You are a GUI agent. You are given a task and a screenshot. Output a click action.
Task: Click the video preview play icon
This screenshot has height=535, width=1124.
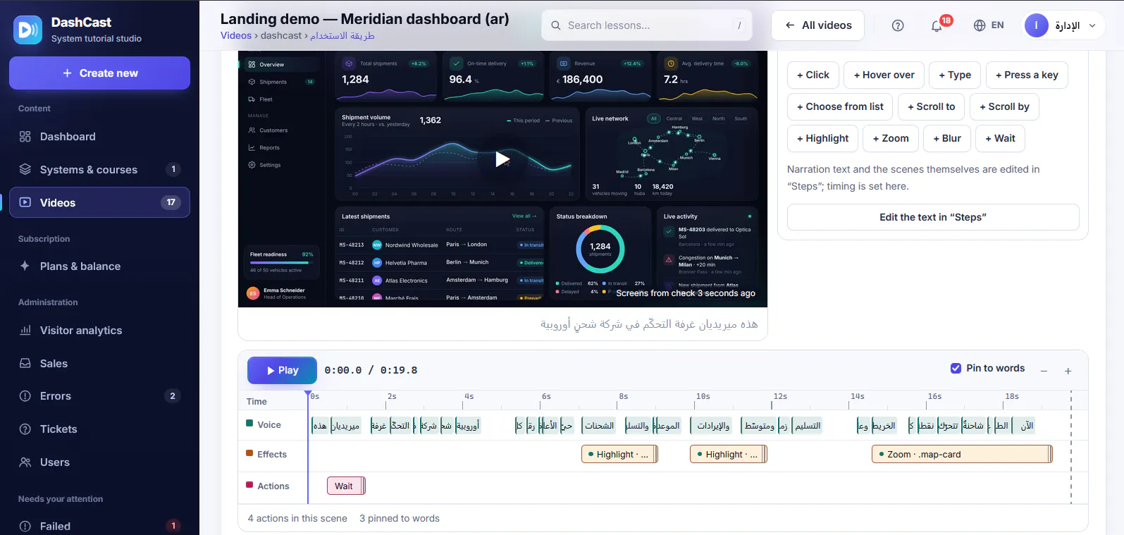(x=502, y=159)
